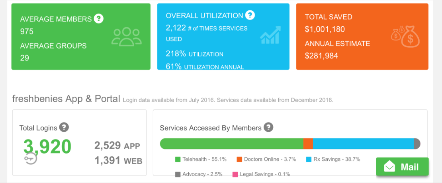Toggle the Legal Savings legend entry
This screenshot has height=183, width=442.
pos(261,174)
